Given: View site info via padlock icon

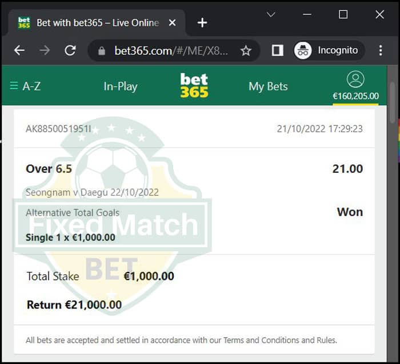Looking at the screenshot, I should coord(102,50).
